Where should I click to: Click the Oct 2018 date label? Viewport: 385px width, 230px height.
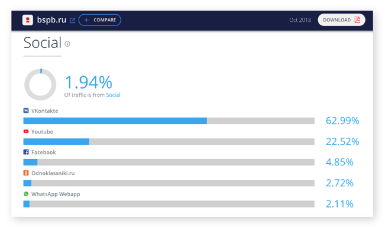(x=300, y=20)
